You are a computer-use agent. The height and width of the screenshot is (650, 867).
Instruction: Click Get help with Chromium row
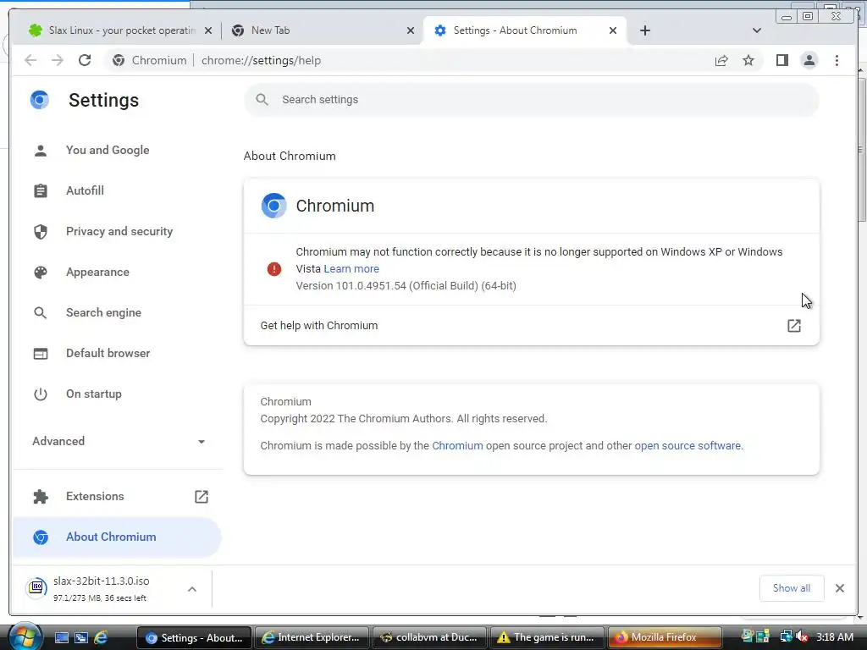click(x=531, y=326)
